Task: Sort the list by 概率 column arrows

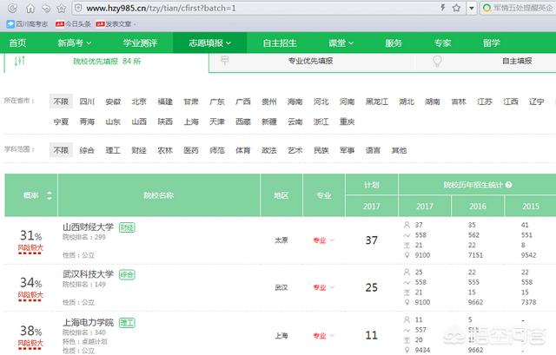Action: pos(50,196)
